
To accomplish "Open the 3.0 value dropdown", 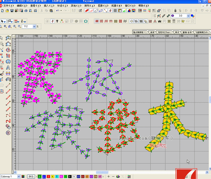I will [x=188, y=16].
